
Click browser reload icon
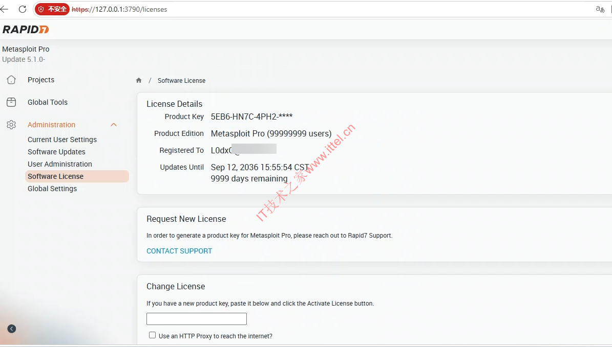[x=23, y=9]
